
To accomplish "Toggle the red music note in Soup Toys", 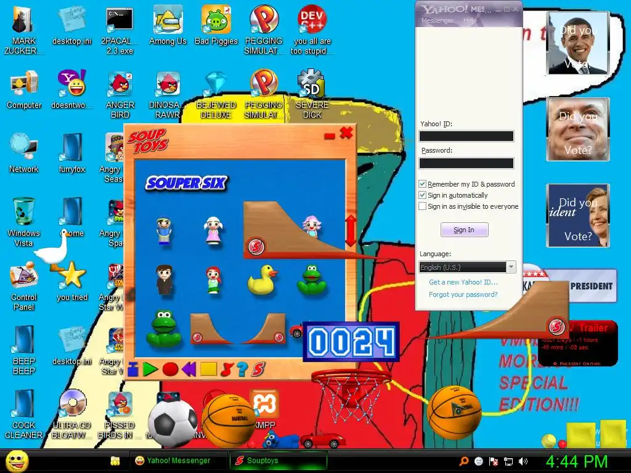I will click(227, 370).
